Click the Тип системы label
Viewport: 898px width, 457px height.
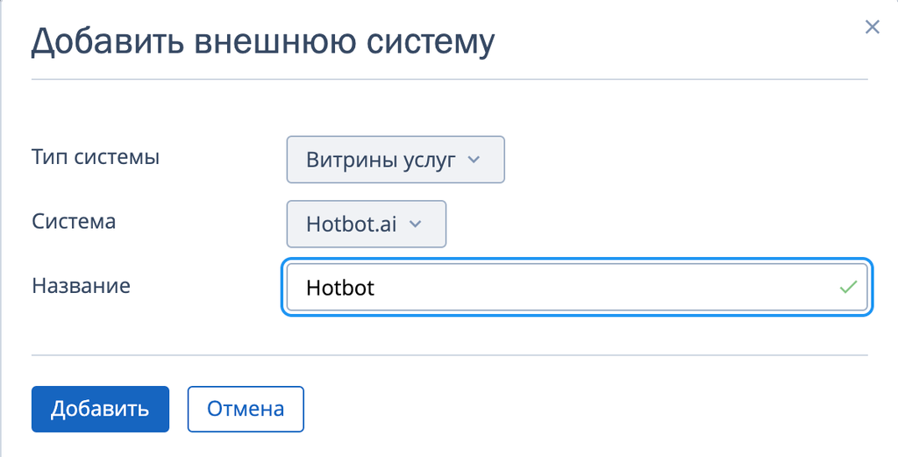96,158
